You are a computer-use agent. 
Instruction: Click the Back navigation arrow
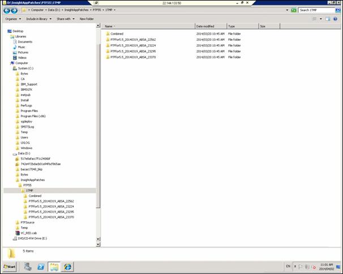click(x=7, y=10)
